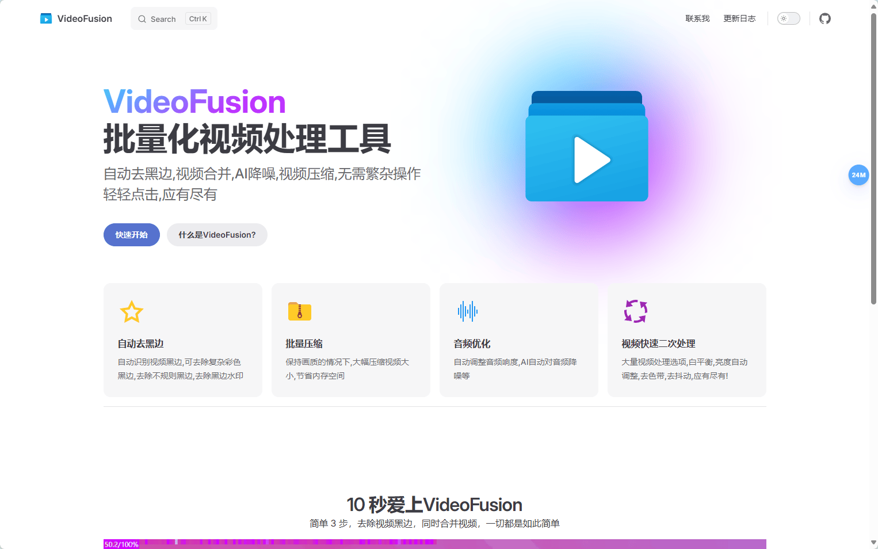This screenshot has width=878, height=549.
Task: Click the search magnifier icon
Action: [142, 19]
